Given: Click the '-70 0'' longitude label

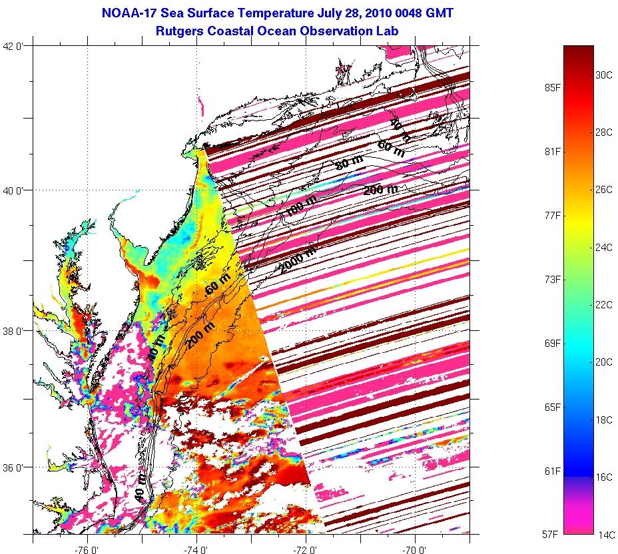Looking at the screenshot, I should click(415, 549).
